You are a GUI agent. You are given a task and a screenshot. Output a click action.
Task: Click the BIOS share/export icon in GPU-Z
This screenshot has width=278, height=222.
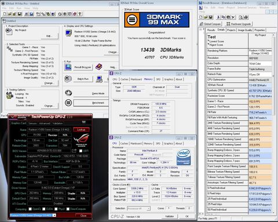tap(74, 151)
